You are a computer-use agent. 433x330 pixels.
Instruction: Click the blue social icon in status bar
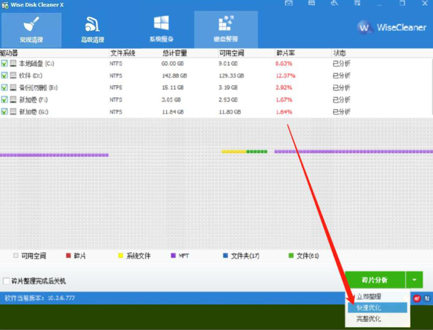coord(427,298)
